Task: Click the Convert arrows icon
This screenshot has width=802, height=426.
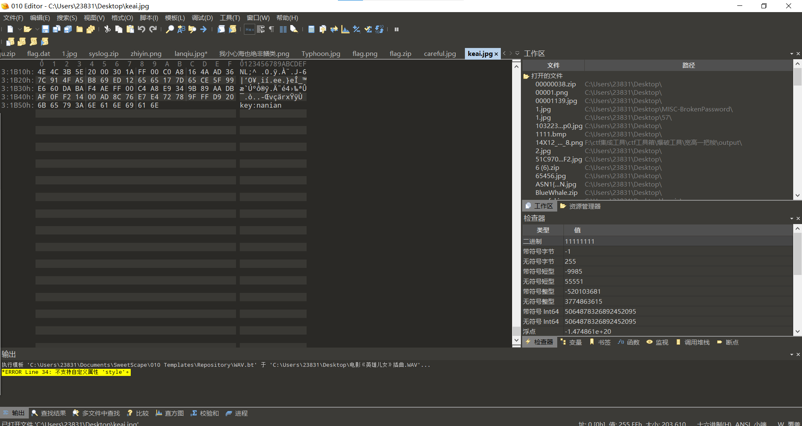Action: point(334,29)
